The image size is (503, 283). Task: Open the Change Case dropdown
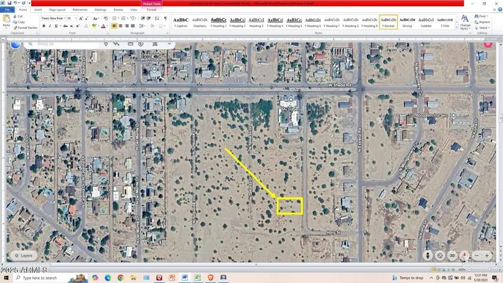coord(96,18)
